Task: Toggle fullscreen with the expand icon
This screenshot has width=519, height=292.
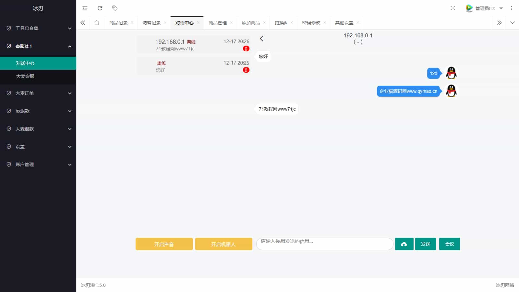Action: pyautogui.click(x=453, y=8)
